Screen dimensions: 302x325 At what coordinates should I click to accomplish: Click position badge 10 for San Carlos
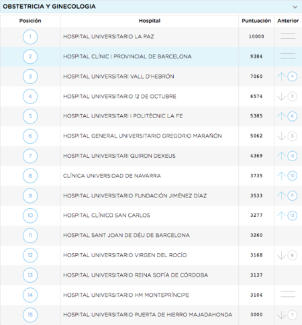coord(30,216)
